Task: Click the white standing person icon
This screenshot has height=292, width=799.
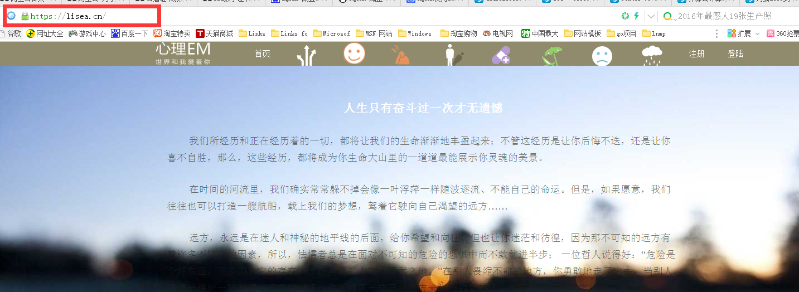Action: coord(454,55)
